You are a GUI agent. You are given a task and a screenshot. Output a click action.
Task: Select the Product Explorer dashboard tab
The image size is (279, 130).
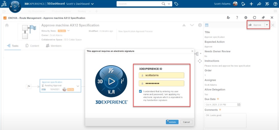[x=61, y=11]
